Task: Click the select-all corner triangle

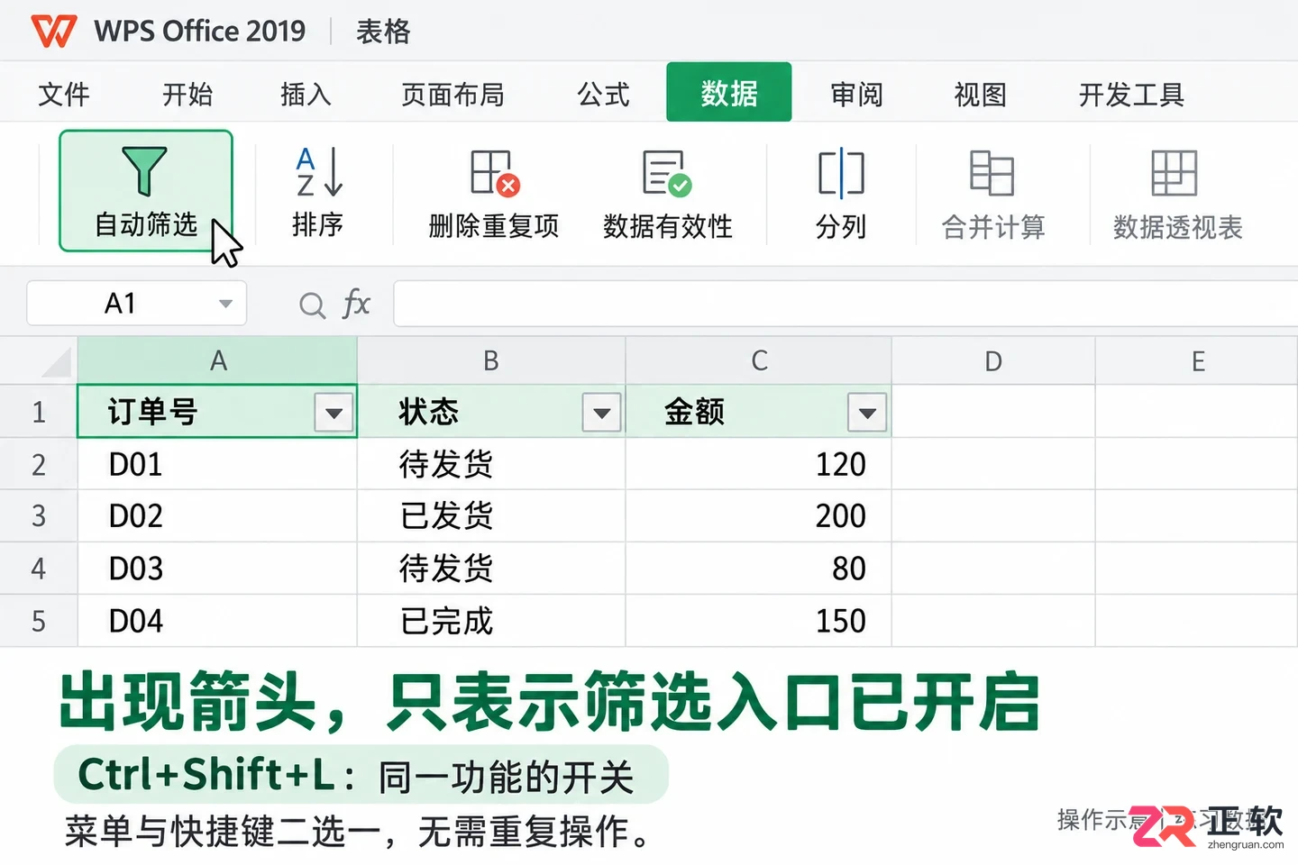Action: point(56,362)
